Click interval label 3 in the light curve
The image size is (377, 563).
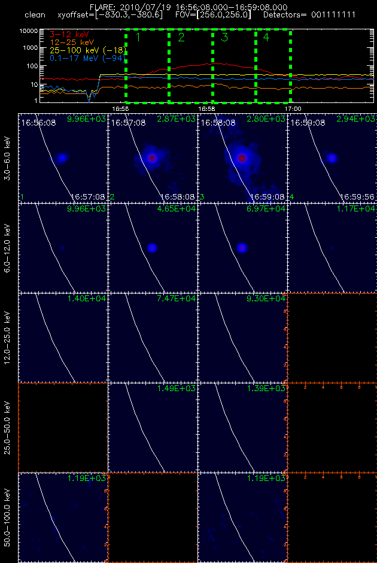click(224, 37)
